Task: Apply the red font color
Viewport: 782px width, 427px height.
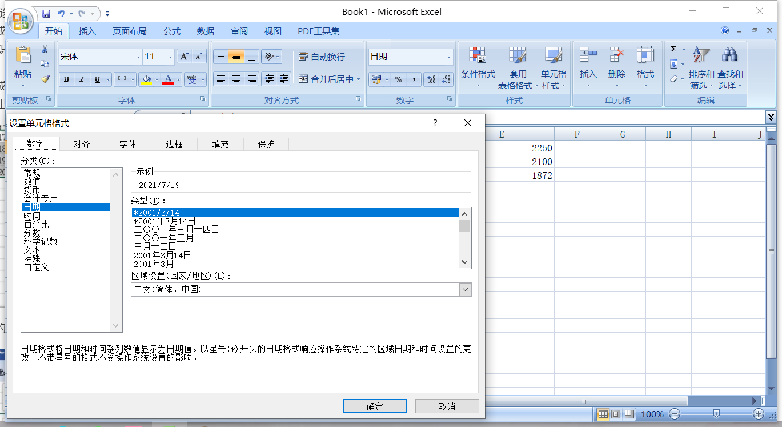Action: (x=168, y=79)
